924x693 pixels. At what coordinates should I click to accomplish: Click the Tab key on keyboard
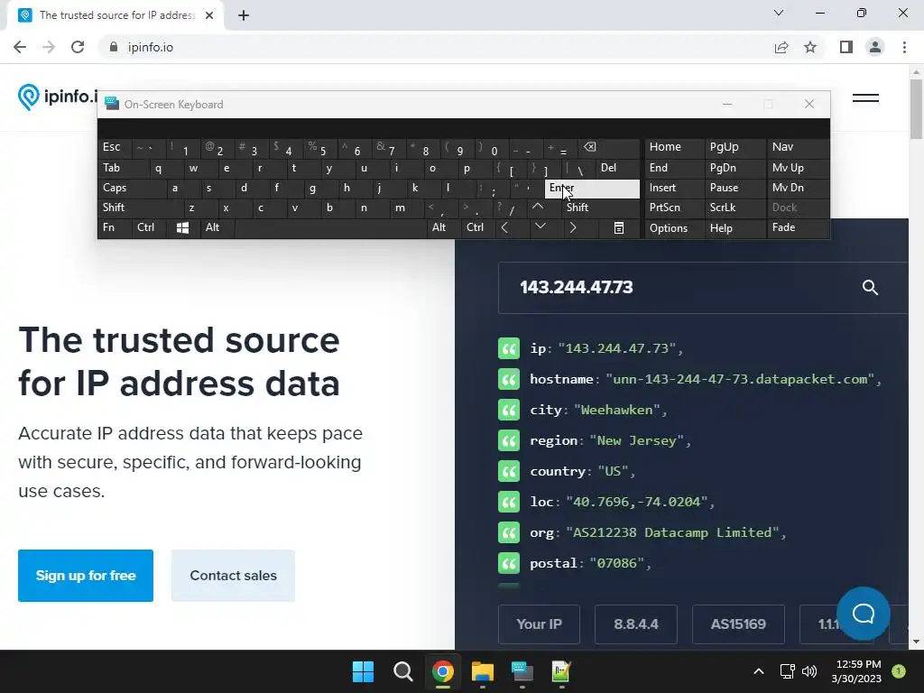[123, 168]
